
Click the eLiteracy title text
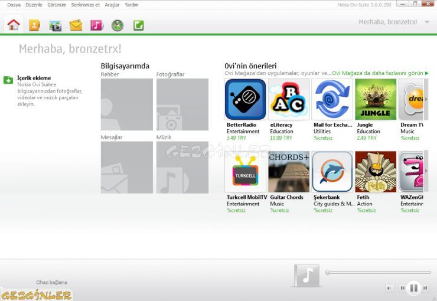tap(281, 125)
